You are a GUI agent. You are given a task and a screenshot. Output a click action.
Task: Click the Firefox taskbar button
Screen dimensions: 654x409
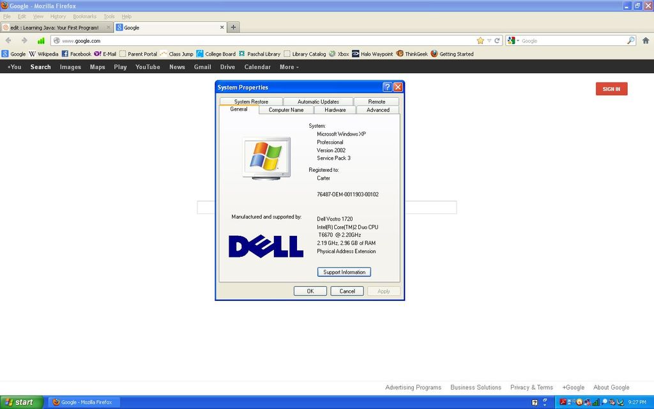(84, 403)
